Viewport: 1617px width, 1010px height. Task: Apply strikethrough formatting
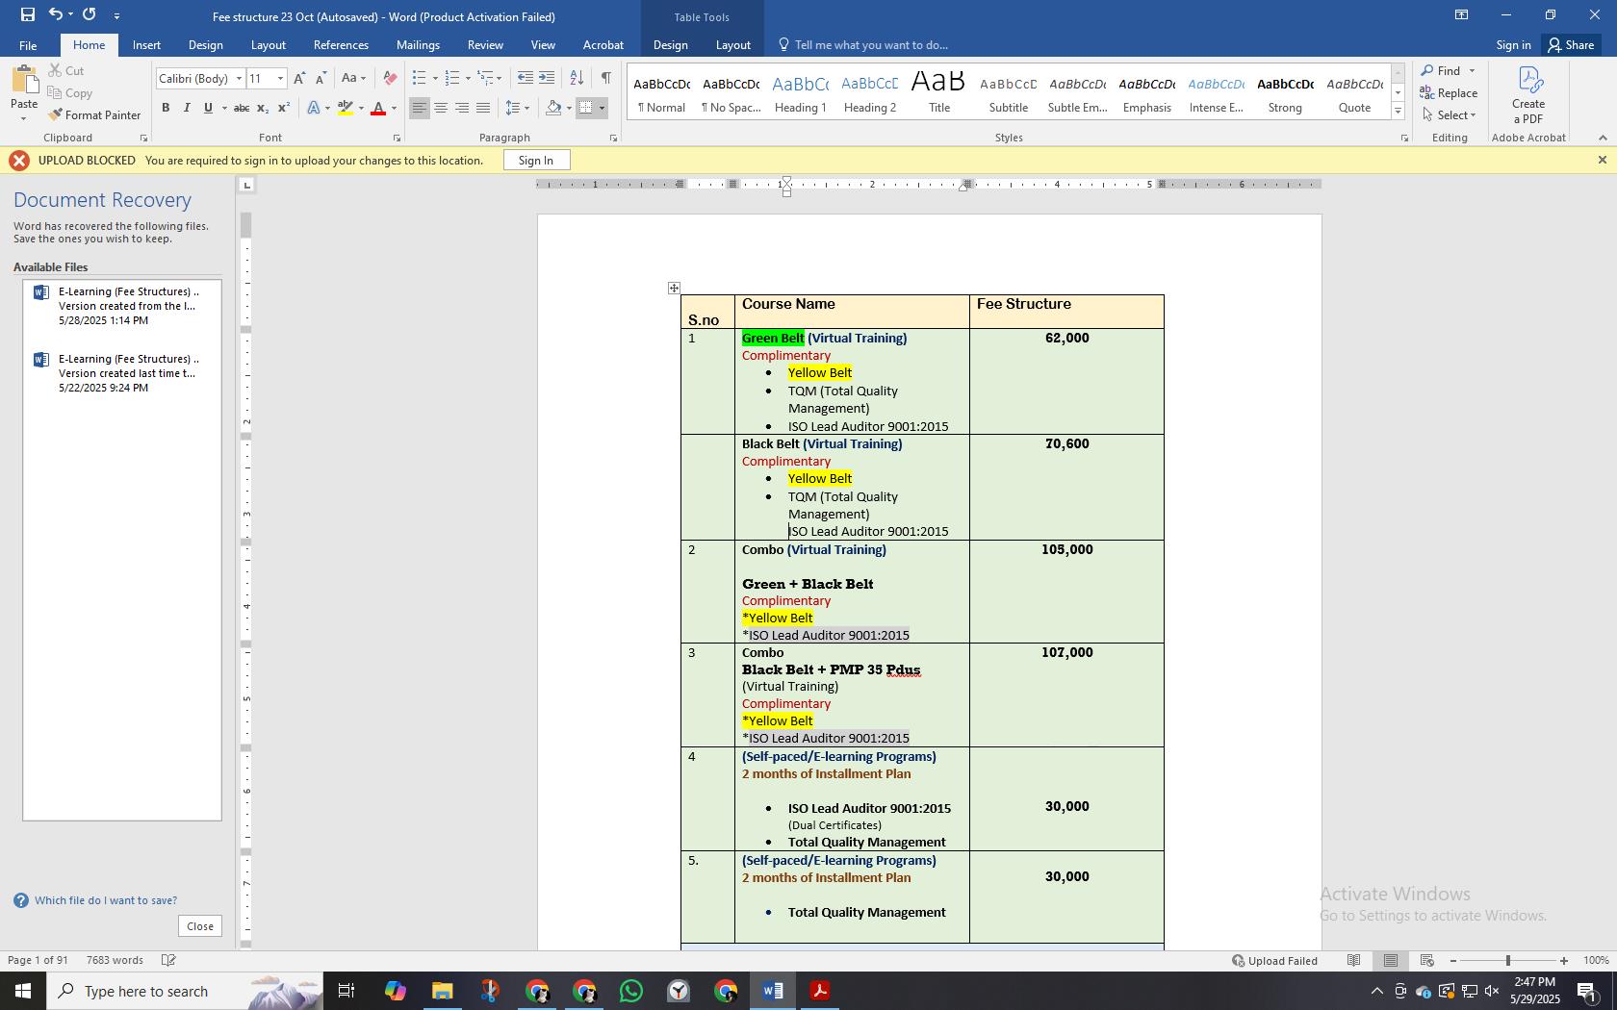pyautogui.click(x=242, y=108)
